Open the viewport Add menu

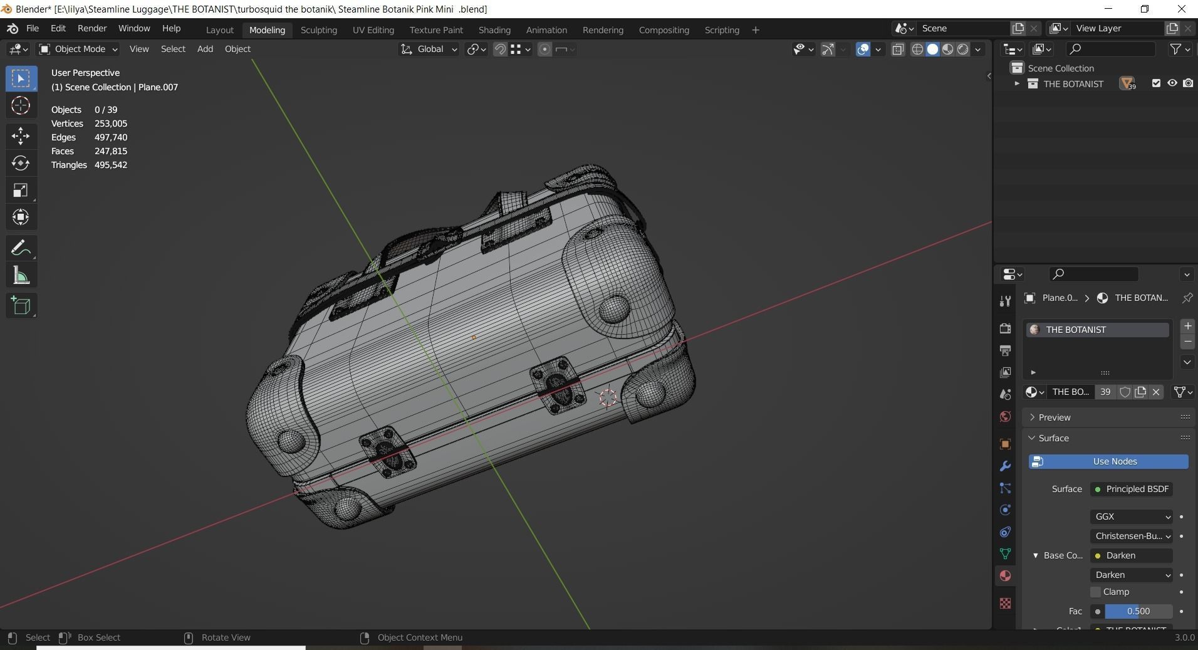205,49
